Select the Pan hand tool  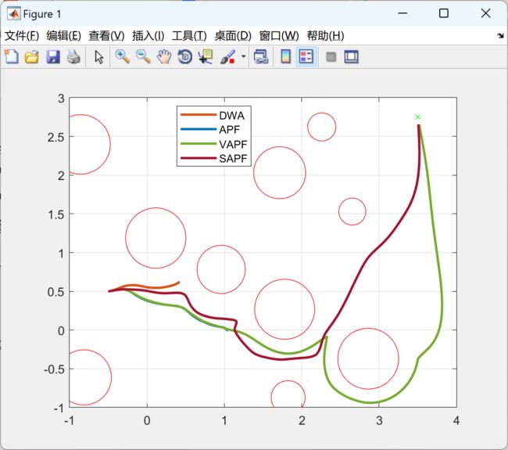click(x=164, y=57)
